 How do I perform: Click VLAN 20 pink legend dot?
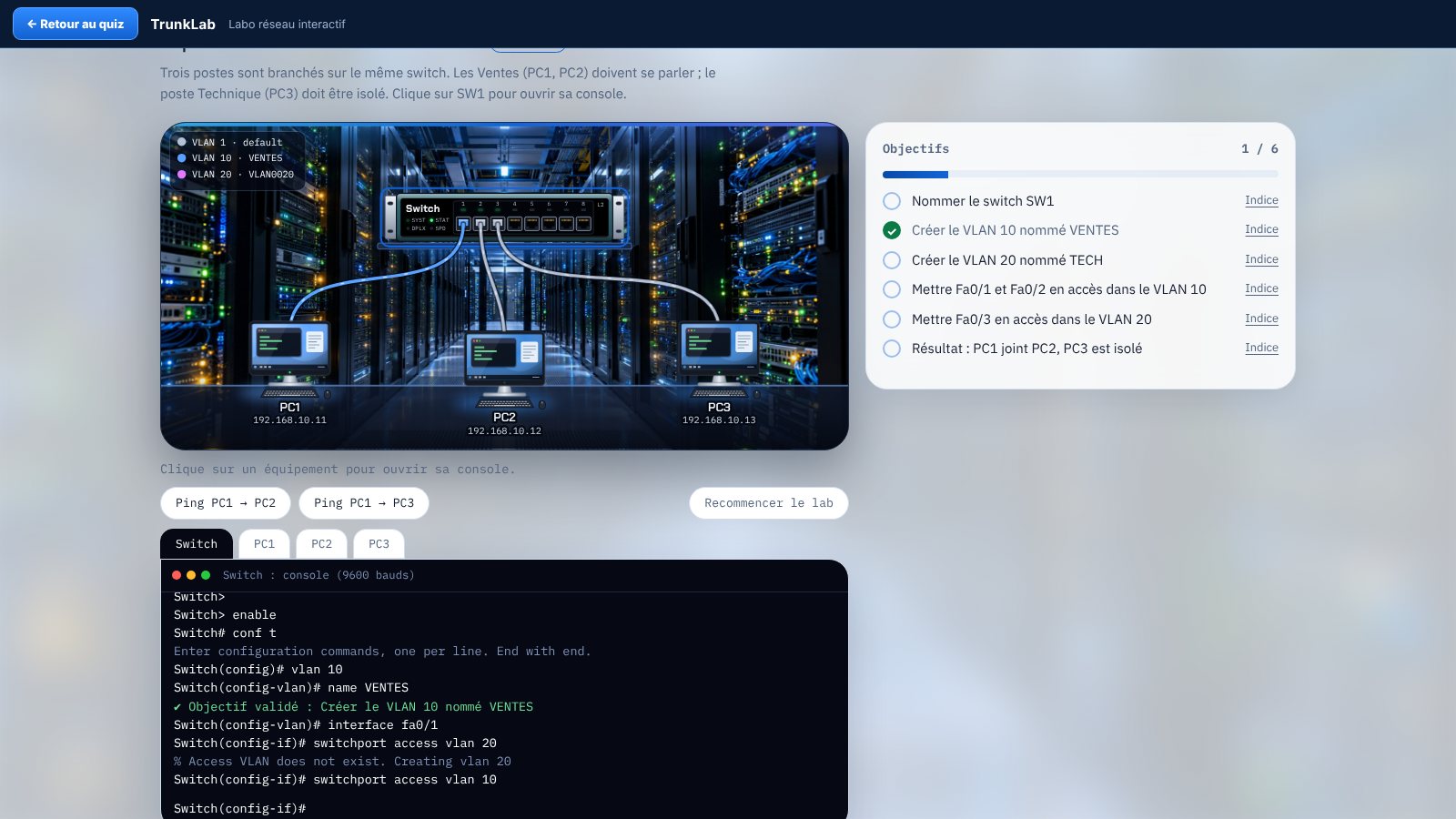[182, 175]
